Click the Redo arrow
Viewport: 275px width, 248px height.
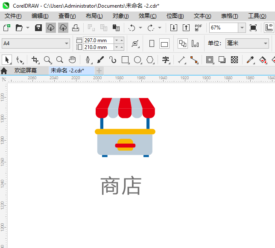click(x=151, y=28)
